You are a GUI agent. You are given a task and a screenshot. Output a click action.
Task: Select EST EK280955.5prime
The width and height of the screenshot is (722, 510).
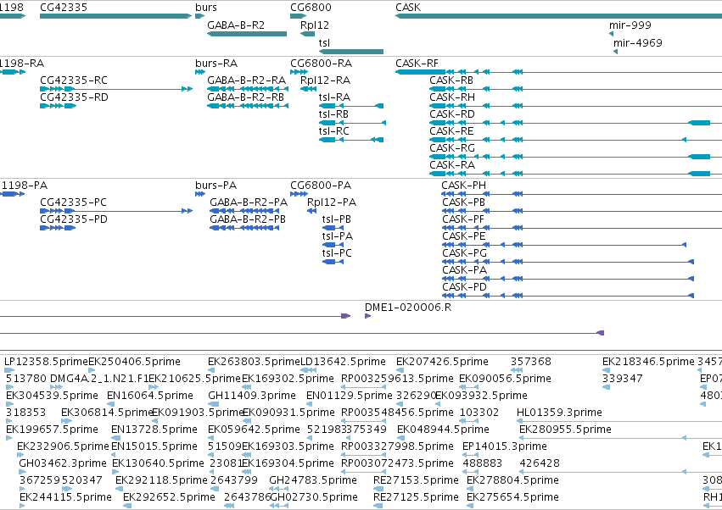tap(565, 430)
